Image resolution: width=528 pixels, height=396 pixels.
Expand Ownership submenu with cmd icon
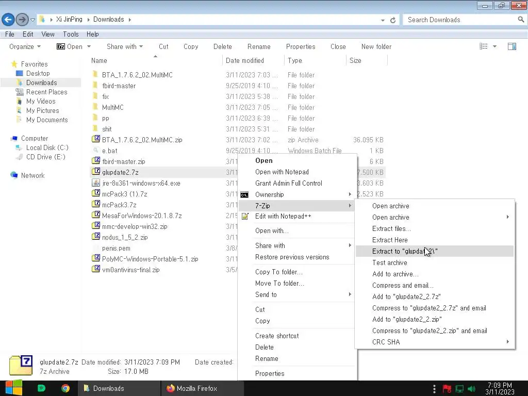[296, 194]
